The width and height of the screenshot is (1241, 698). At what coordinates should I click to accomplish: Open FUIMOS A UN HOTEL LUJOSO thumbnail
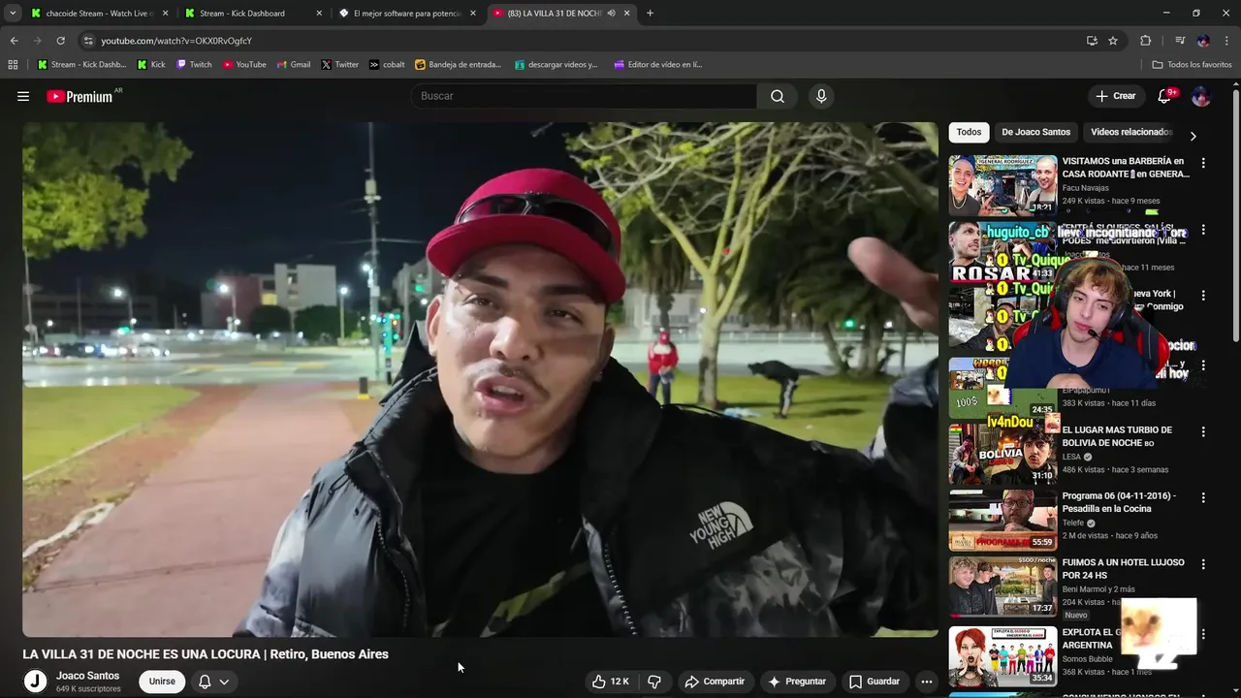pyautogui.click(x=1002, y=586)
